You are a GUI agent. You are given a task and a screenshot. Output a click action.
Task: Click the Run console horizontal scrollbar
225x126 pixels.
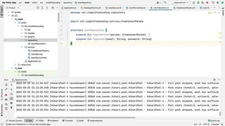(x=76, y=118)
